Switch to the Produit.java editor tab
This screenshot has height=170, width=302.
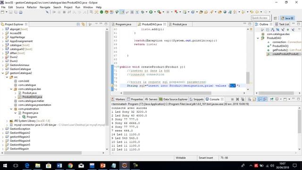179,24
